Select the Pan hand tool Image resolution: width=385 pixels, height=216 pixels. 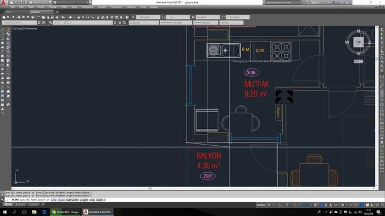79,17
